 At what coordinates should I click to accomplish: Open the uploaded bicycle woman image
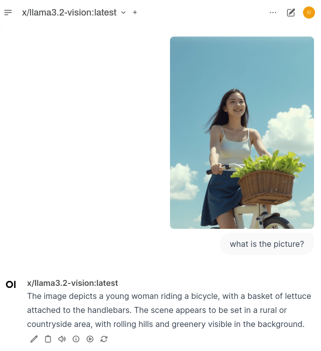242,133
